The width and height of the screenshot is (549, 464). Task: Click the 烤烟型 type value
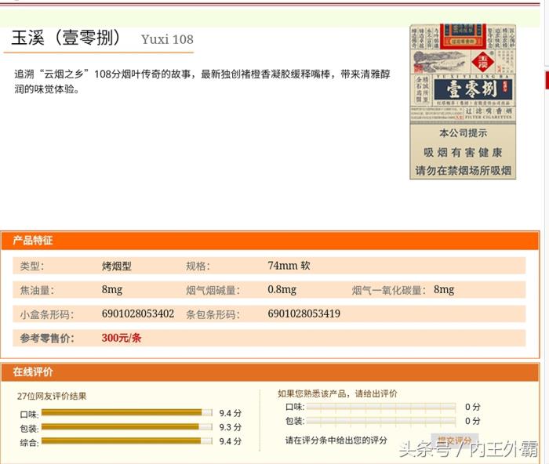(x=117, y=266)
